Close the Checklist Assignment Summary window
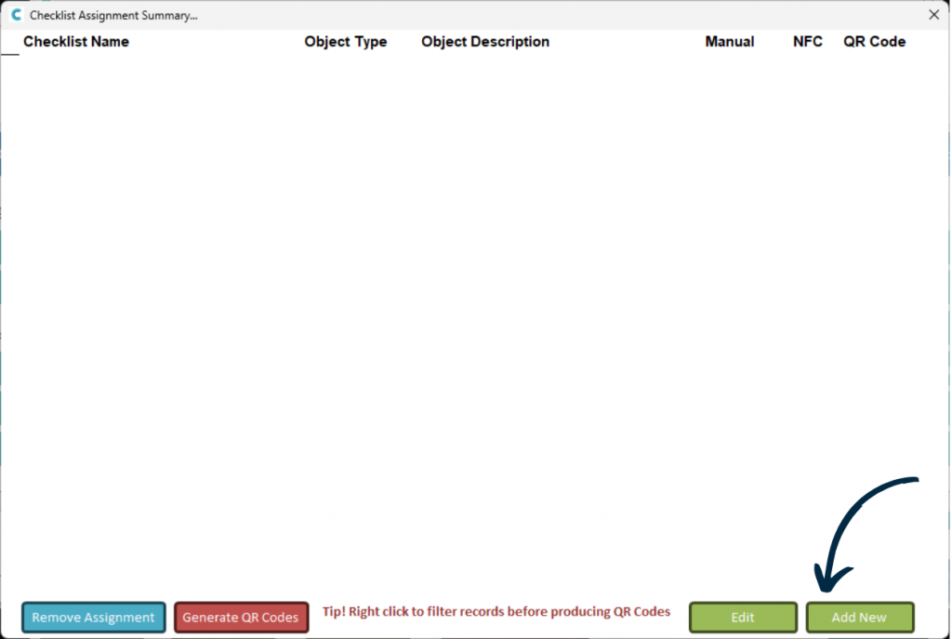 click(x=933, y=15)
